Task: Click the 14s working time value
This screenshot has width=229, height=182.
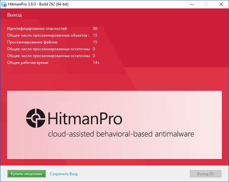Action: point(96,63)
